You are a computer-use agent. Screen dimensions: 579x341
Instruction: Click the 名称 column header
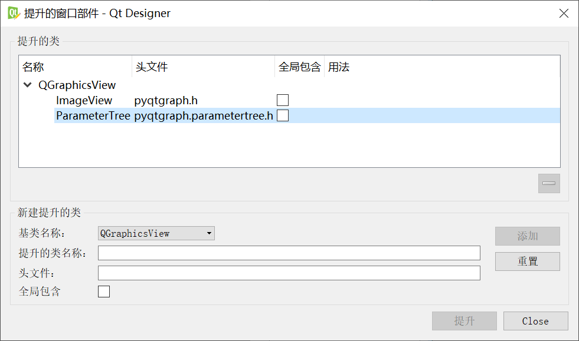(76, 67)
